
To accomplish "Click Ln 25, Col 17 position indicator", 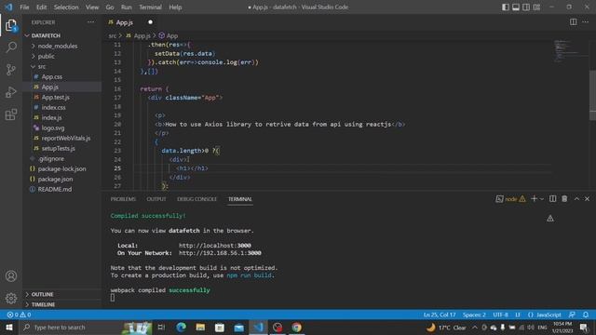I will (440, 315).
